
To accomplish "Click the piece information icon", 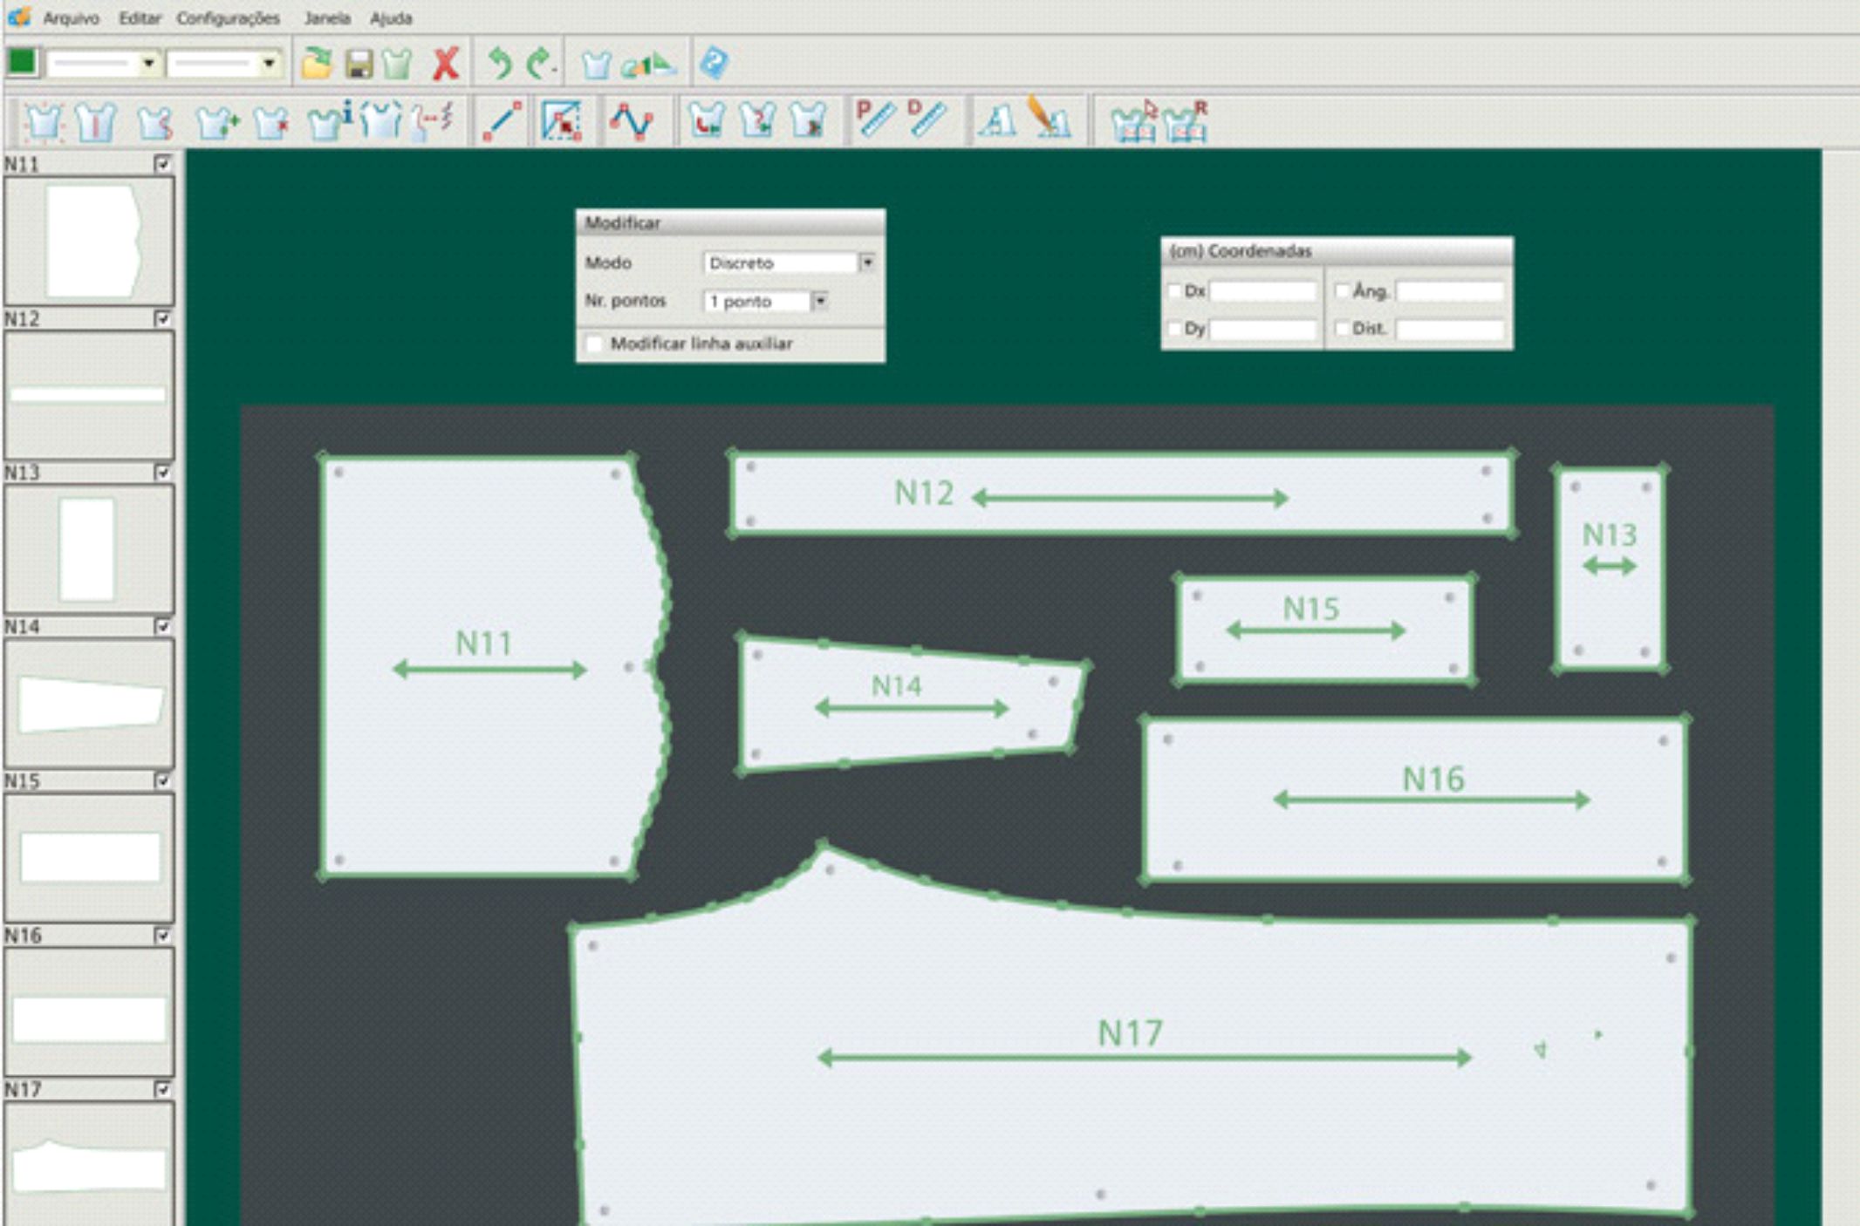I will [330, 120].
